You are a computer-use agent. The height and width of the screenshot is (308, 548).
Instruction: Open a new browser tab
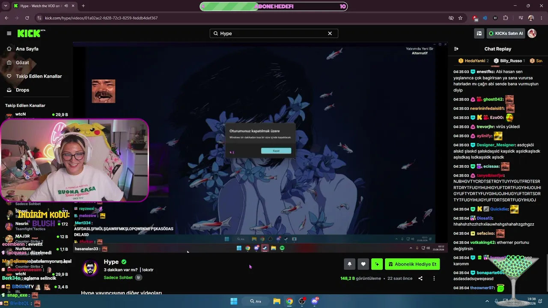[83, 6]
